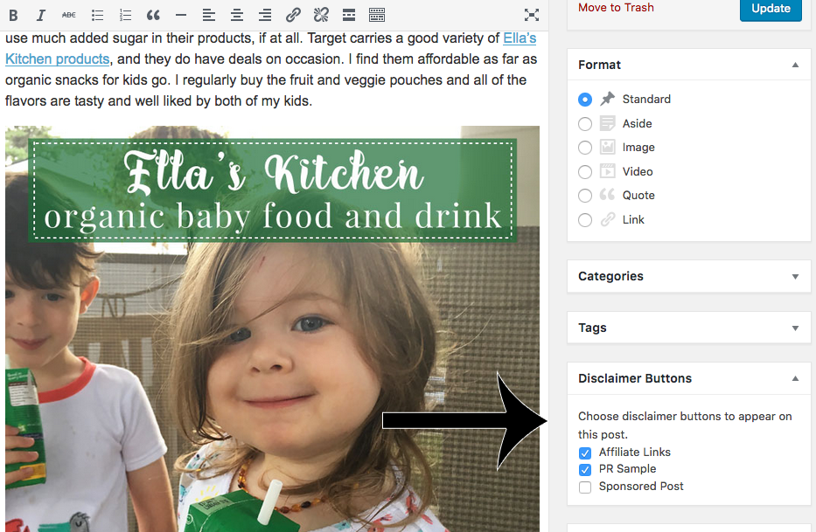Image resolution: width=816 pixels, height=532 pixels.
Task: Click the picture icon beside Image
Action: click(607, 147)
